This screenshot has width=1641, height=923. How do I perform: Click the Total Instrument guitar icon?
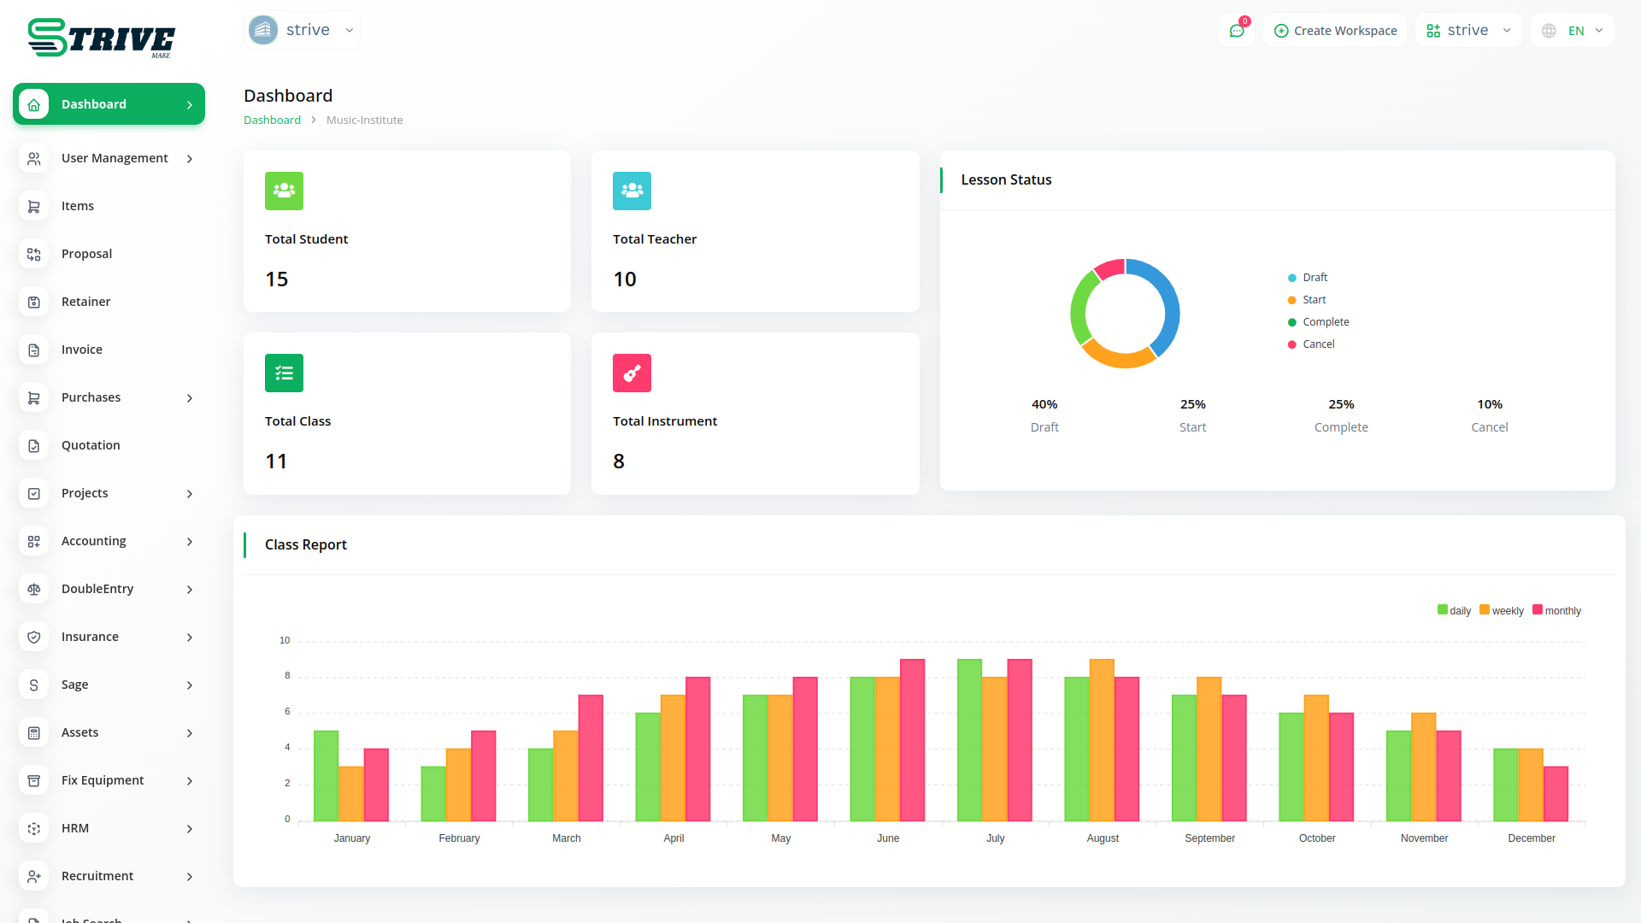[632, 373]
